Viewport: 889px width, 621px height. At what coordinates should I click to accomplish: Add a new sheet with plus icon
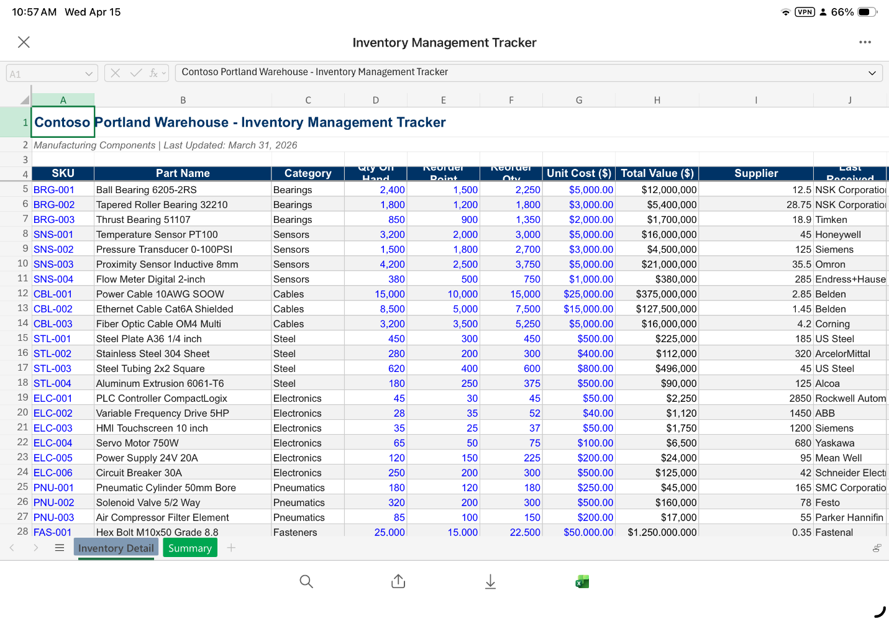(x=231, y=548)
